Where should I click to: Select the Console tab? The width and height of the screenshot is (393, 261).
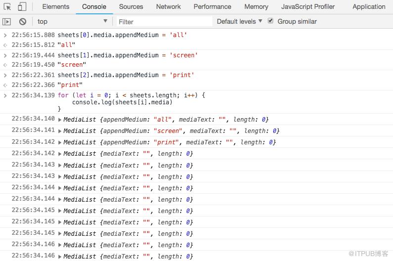[94, 6]
